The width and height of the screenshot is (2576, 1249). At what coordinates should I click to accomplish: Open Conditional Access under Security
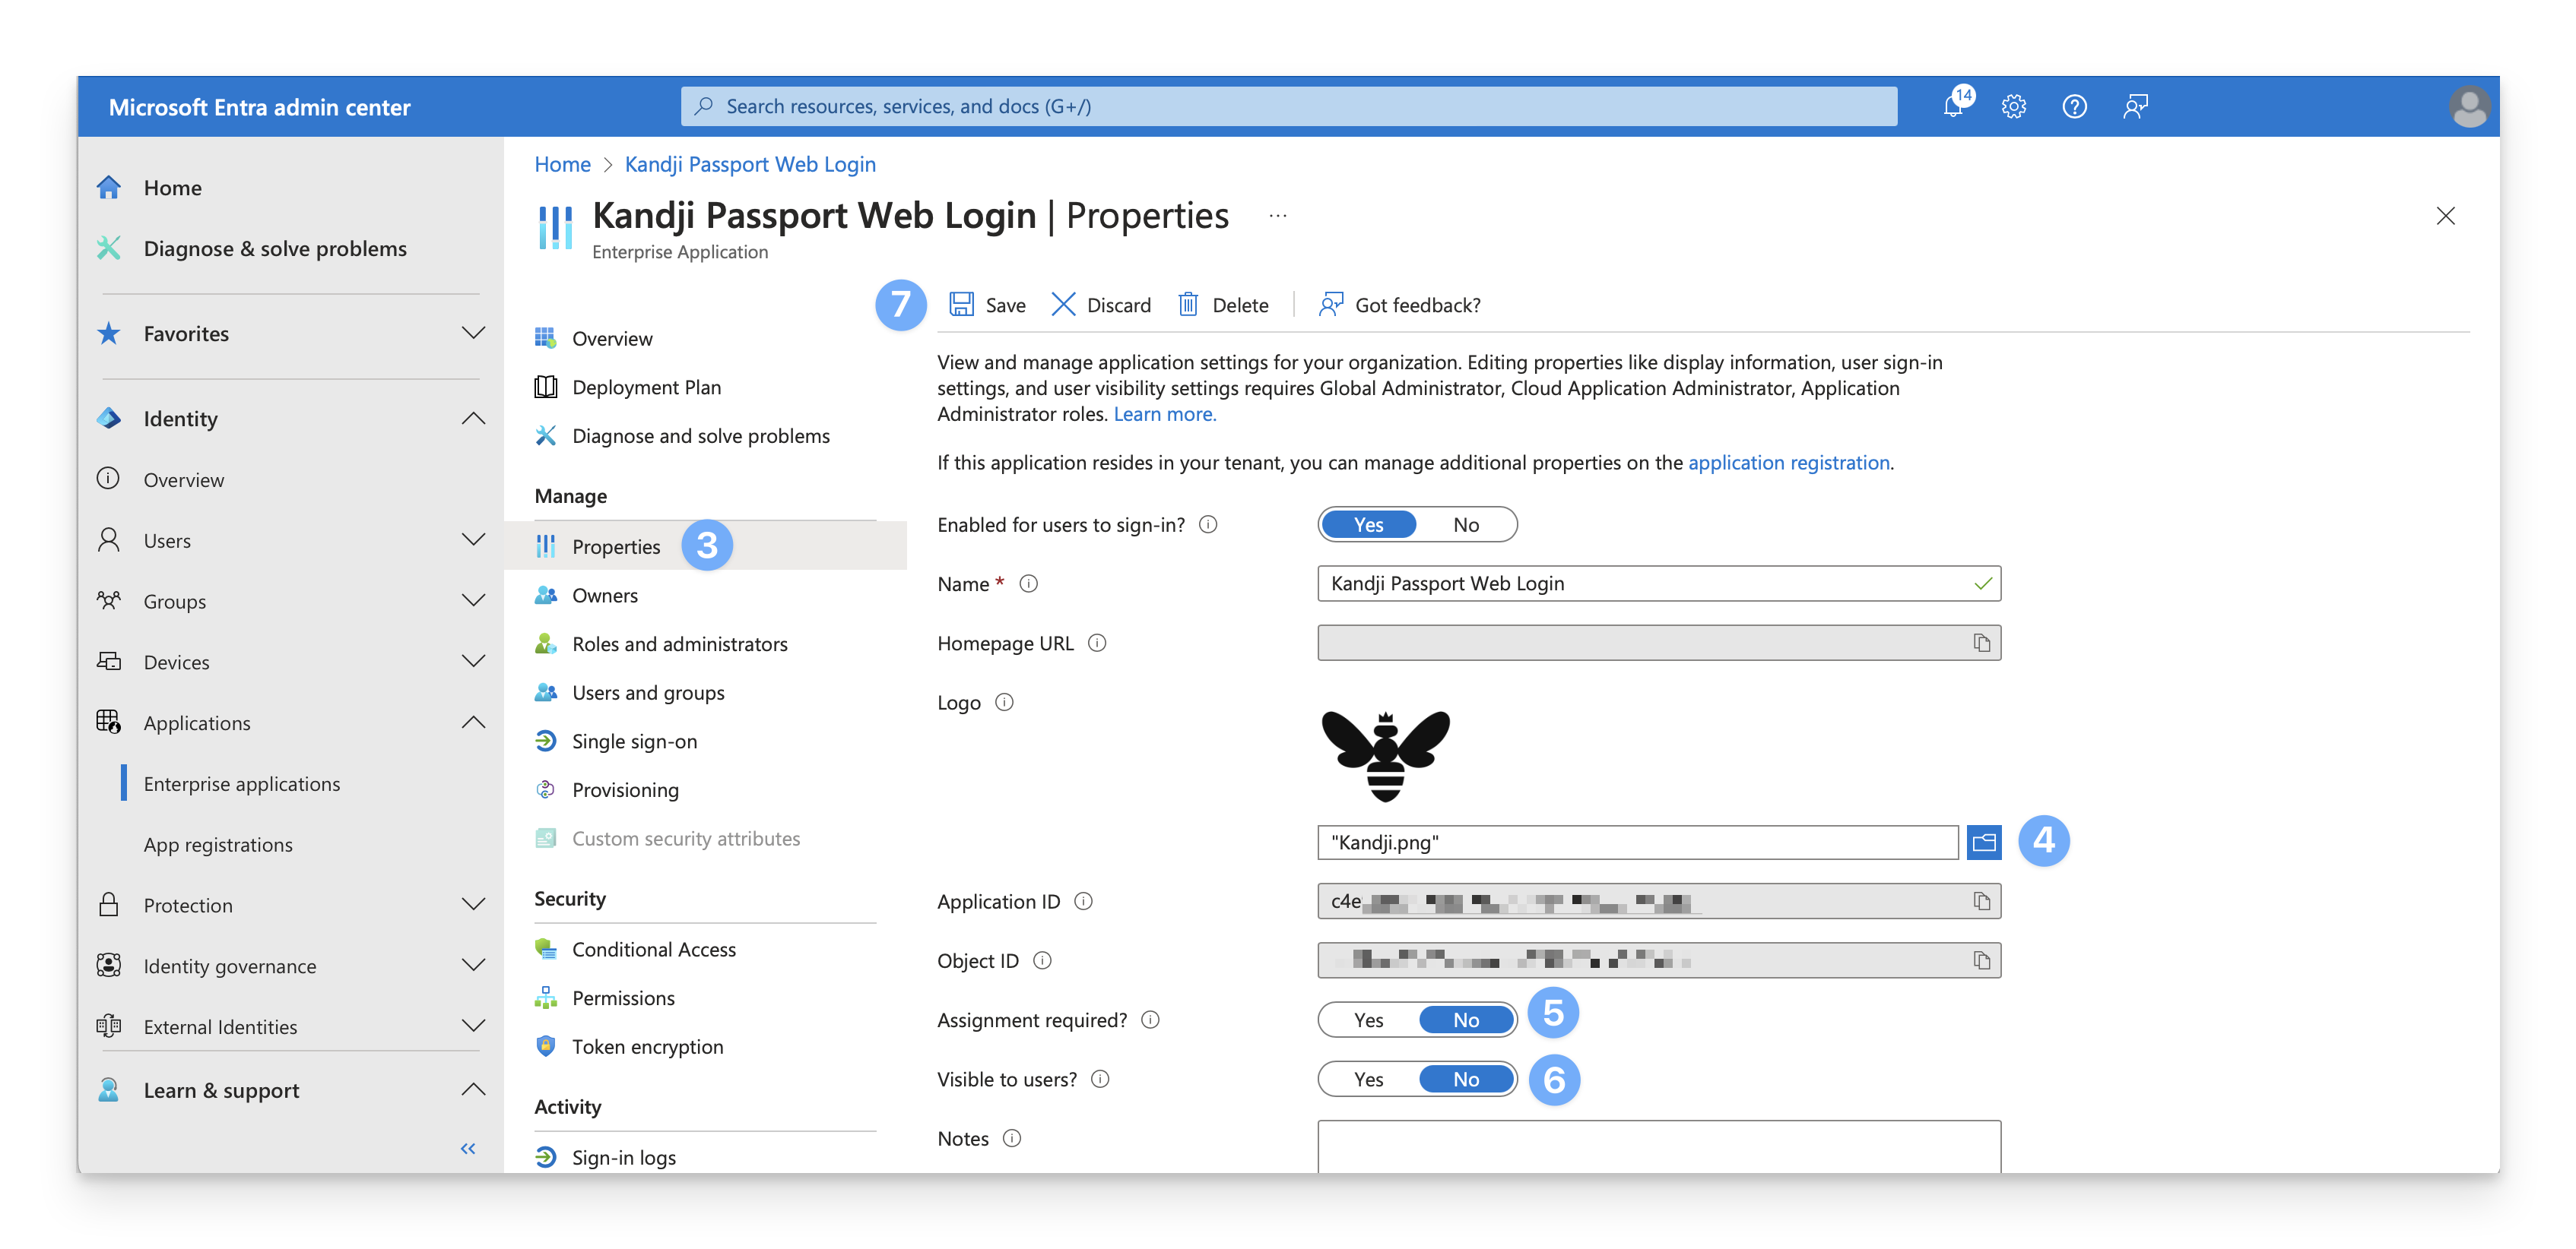point(653,949)
